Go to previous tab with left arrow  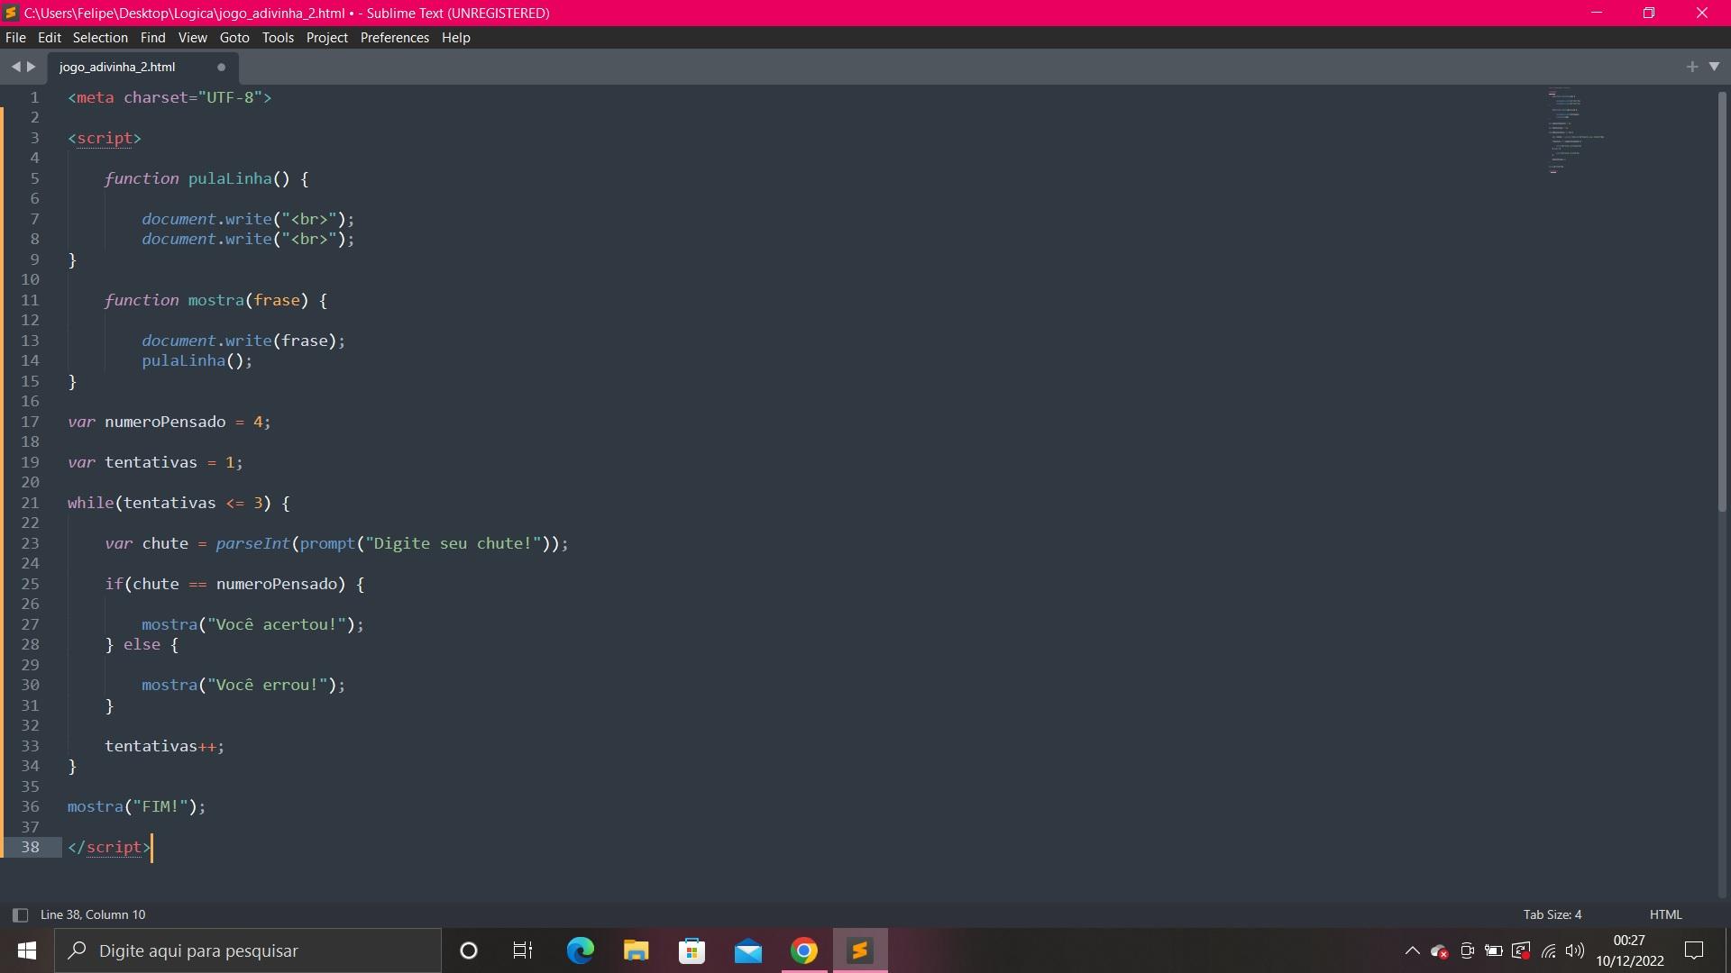[x=15, y=67]
